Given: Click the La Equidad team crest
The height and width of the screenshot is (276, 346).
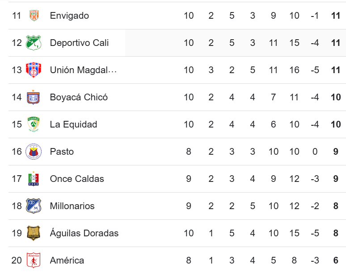Looking at the screenshot, I should point(34,124).
